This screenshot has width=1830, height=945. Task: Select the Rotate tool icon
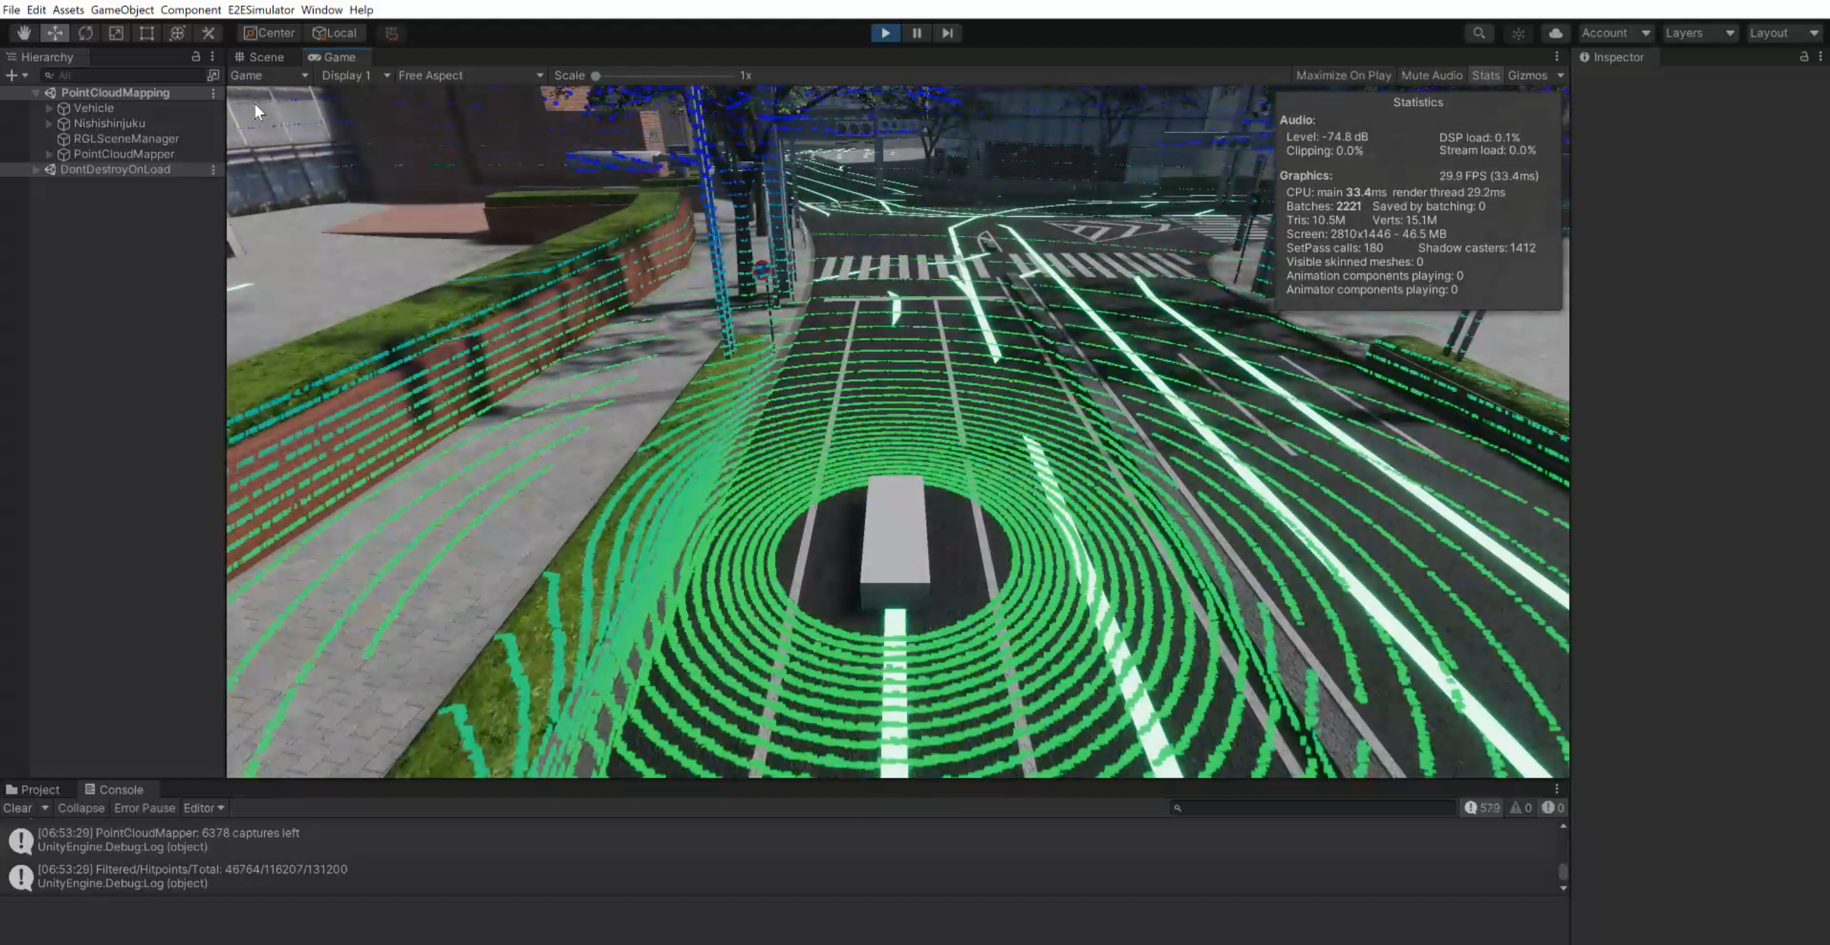[86, 33]
